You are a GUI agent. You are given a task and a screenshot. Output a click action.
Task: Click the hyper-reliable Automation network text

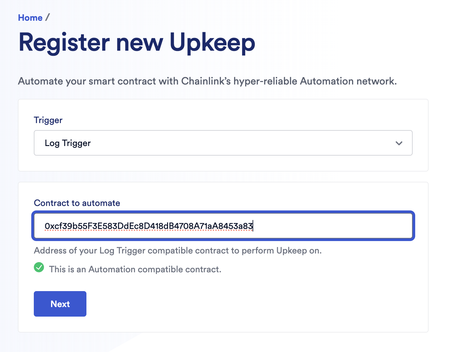(x=315, y=81)
